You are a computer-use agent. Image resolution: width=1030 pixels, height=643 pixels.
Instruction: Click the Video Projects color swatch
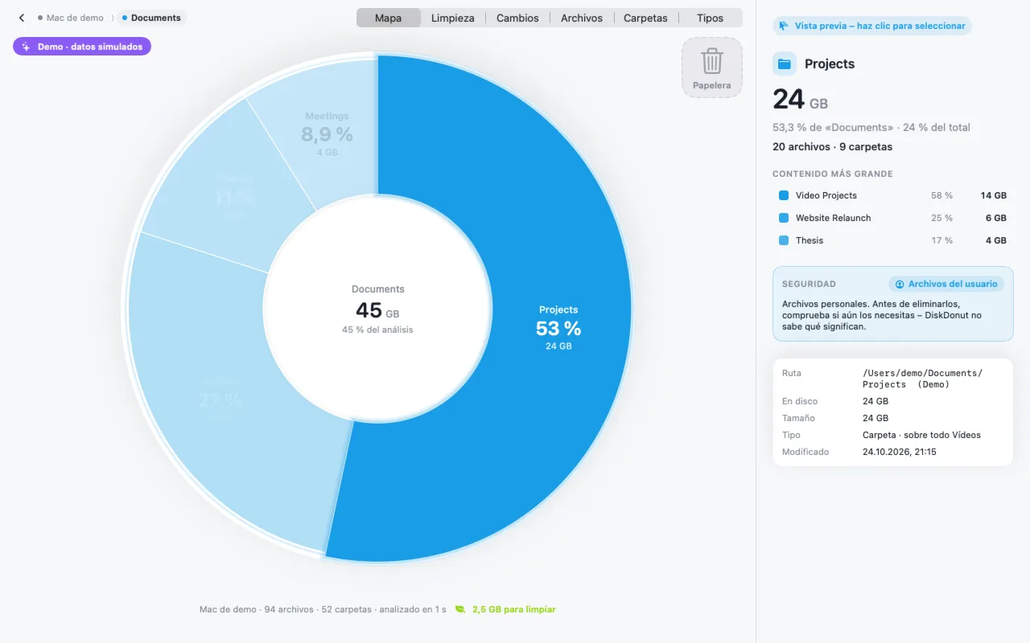click(x=784, y=195)
